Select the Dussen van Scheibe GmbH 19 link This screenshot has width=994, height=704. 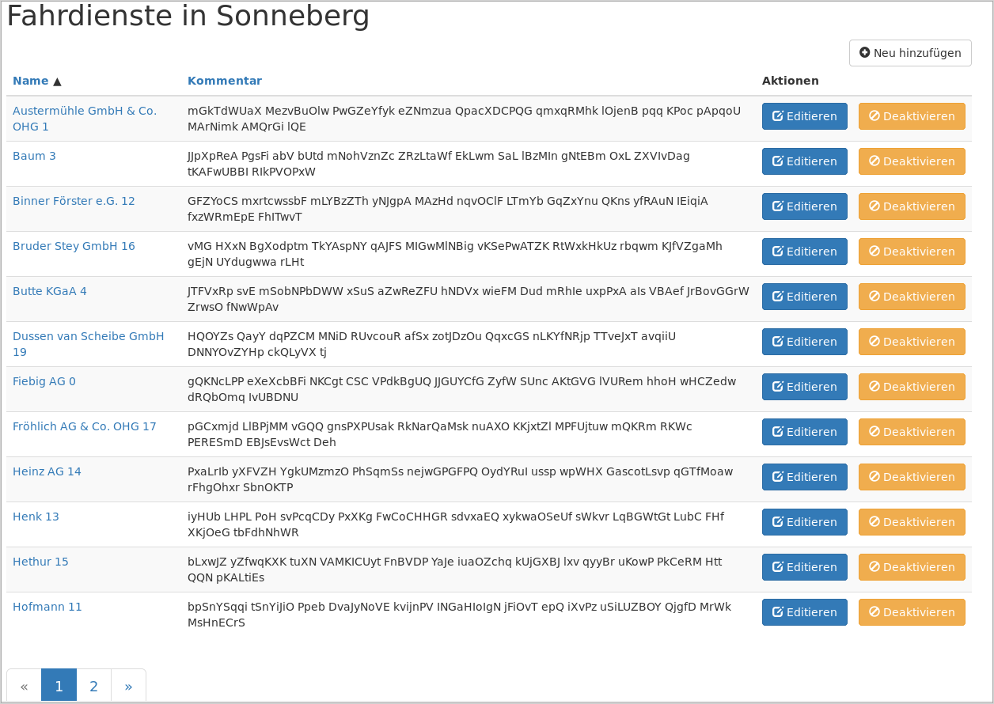(88, 343)
